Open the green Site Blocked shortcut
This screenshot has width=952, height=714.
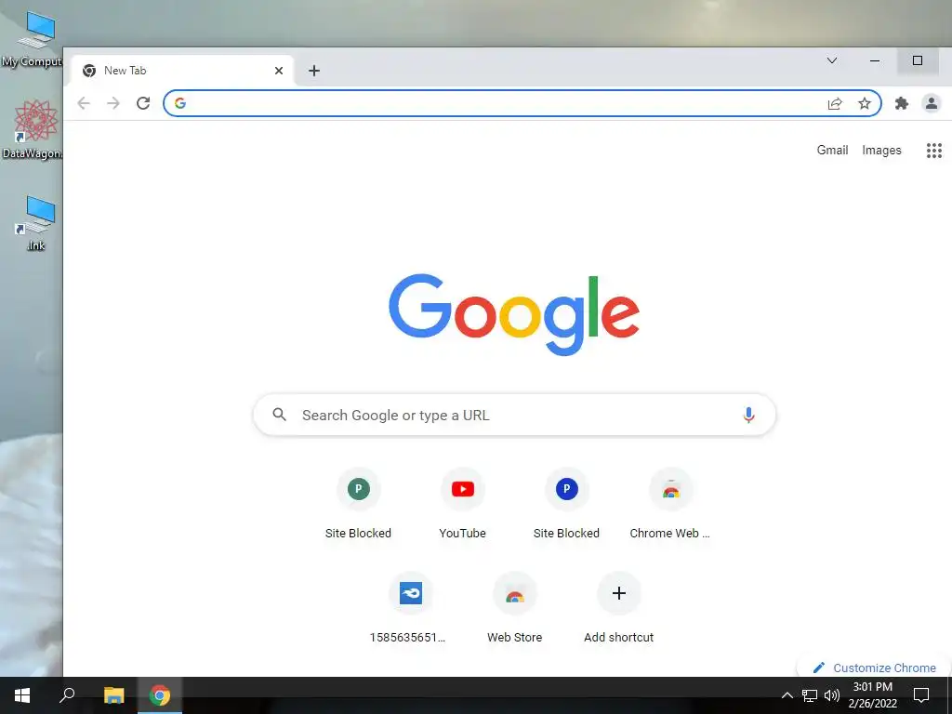(358, 503)
